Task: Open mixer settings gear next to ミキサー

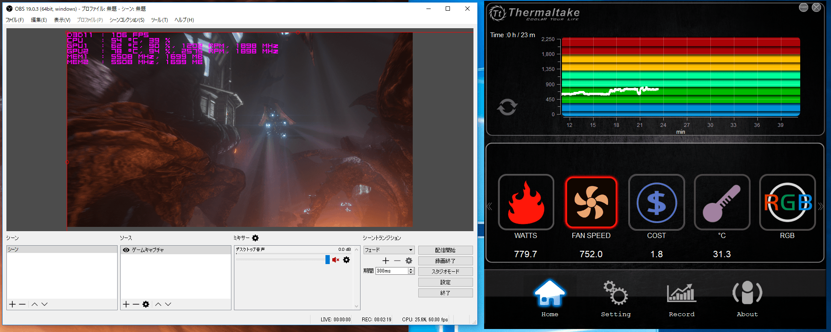Action: pos(255,238)
